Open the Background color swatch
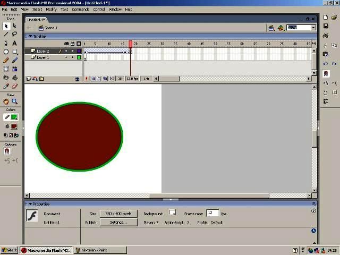The image size is (340, 255). pyautogui.click(x=172, y=213)
